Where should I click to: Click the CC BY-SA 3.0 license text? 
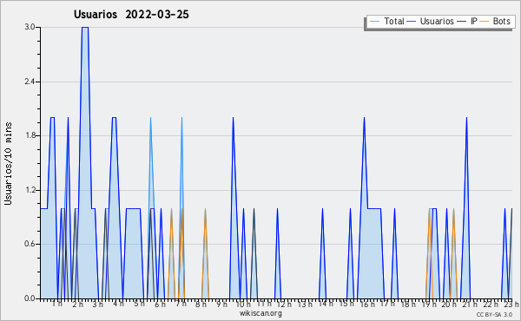tap(494, 314)
